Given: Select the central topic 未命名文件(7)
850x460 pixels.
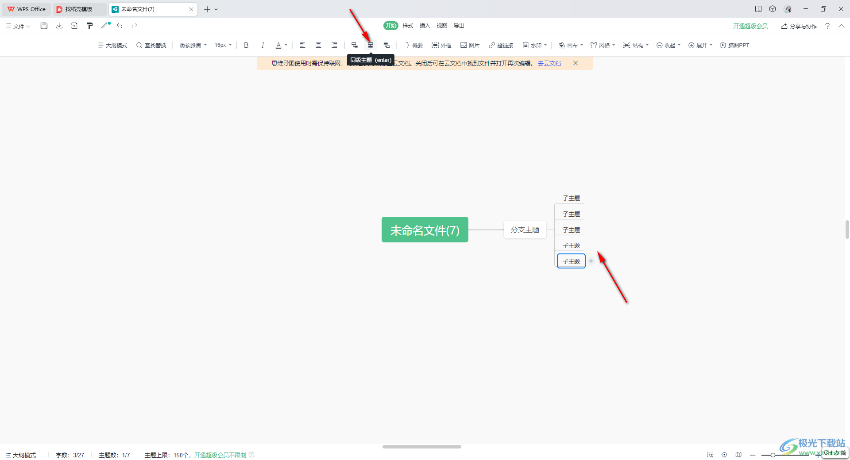Looking at the screenshot, I should pyautogui.click(x=425, y=230).
